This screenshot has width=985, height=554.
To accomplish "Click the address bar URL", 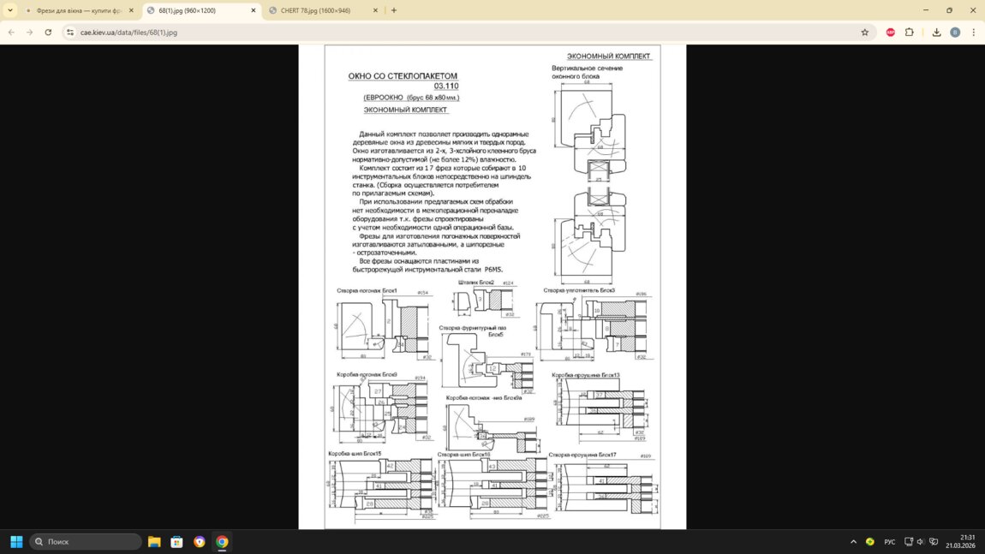I will [128, 33].
